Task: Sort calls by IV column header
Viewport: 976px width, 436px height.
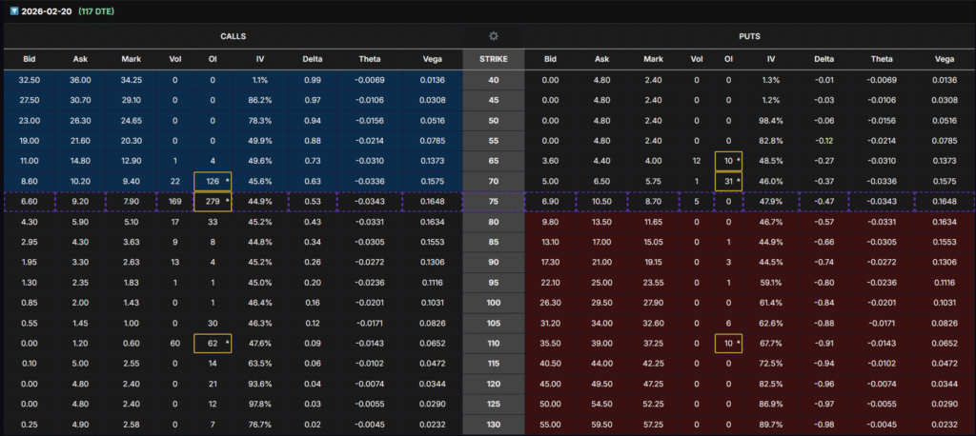Action: [260, 59]
